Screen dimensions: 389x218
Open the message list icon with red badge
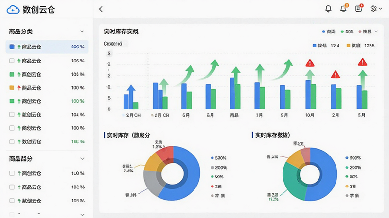pyautogui.click(x=359, y=8)
